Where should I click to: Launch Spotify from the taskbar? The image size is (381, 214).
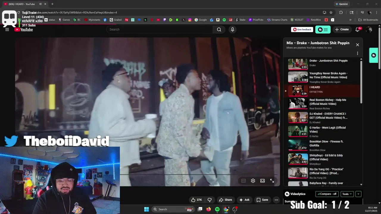click(x=217, y=209)
